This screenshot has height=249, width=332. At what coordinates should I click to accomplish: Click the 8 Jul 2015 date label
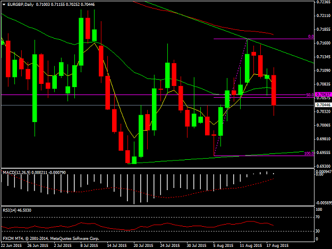[89, 245]
